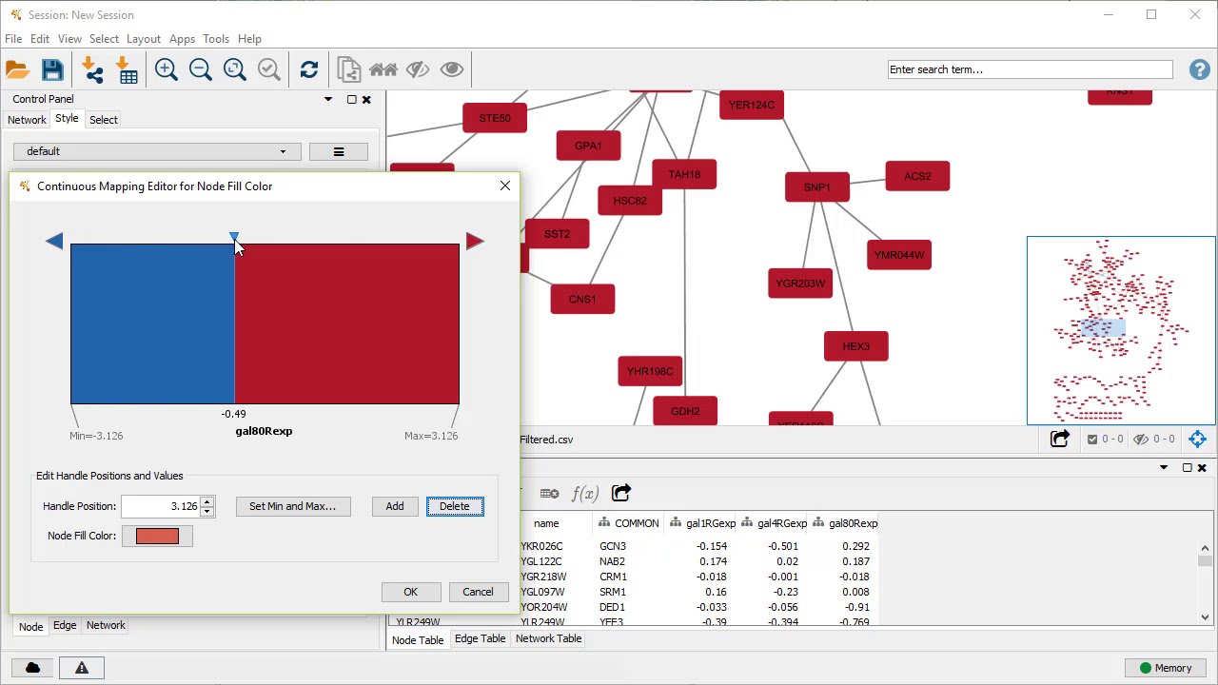Focus the Handle Position value field

[160, 506]
